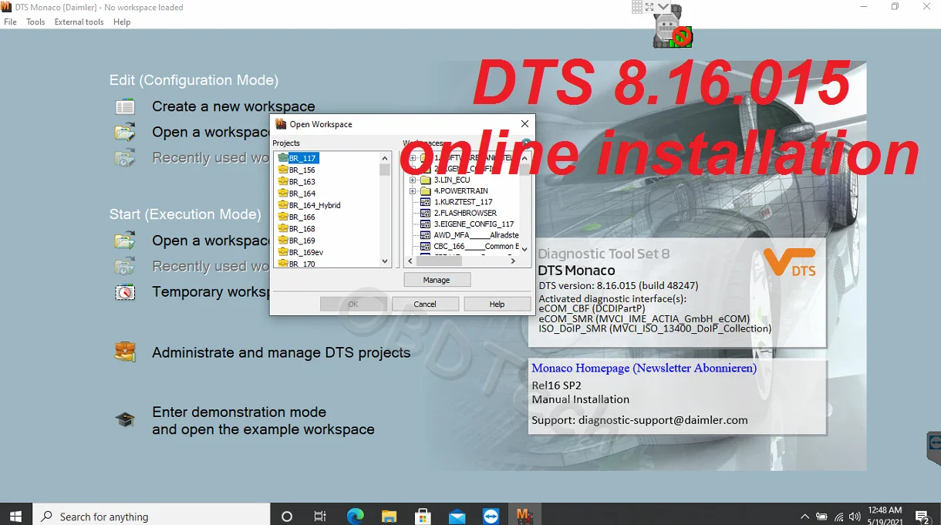Screen dimensions: 941x525
Task: Show hidden system tray icons chevron
Action: point(804,517)
